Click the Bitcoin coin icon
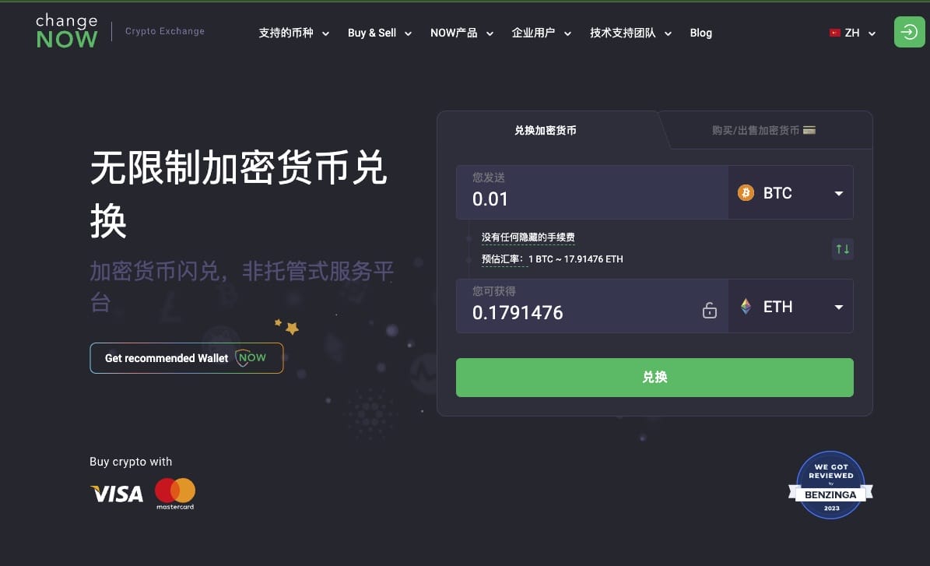930x566 pixels. click(746, 192)
